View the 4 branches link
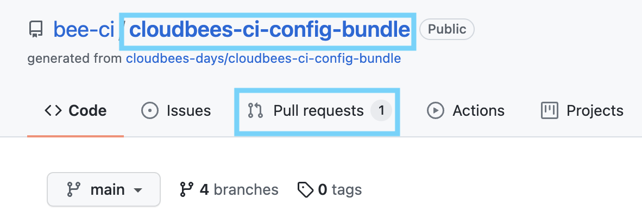642x224 pixels. click(x=238, y=189)
